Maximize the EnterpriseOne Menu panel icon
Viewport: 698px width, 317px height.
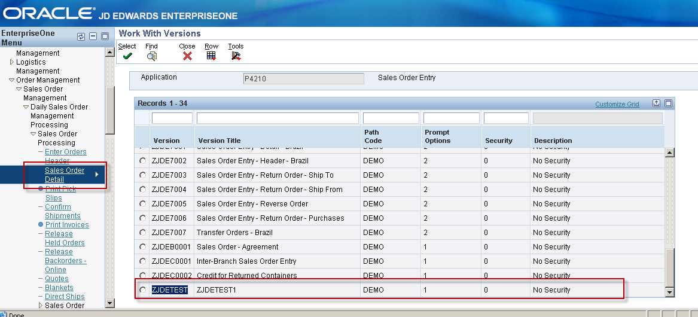coord(105,36)
